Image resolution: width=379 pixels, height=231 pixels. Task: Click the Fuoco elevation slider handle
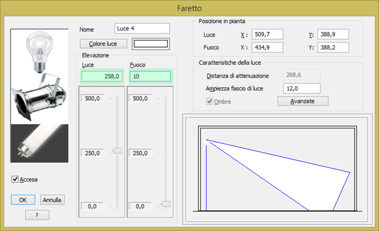(165, 204)
